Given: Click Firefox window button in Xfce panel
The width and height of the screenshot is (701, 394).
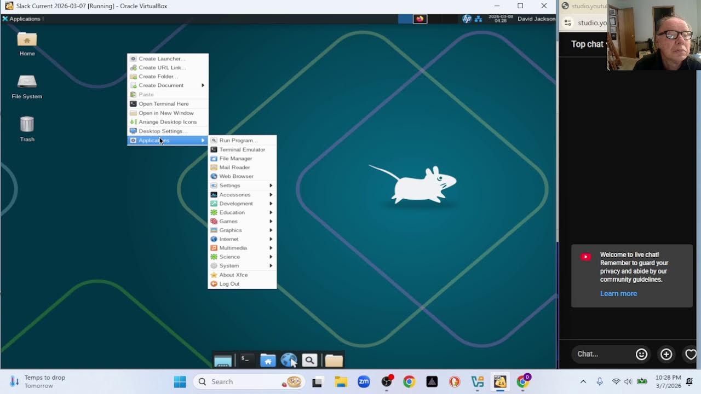Looking at the screenshot, I should click(x=420, y=19).
